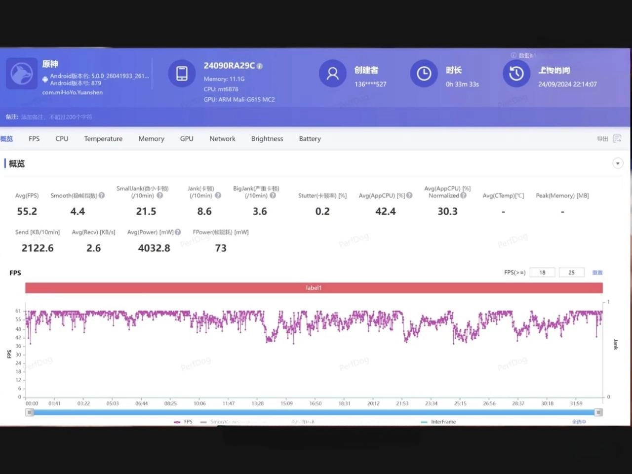Click the FPS threshold field showing 25

571,273
